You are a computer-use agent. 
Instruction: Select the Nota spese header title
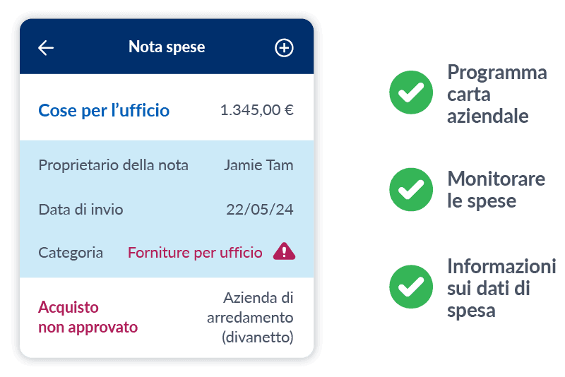167,47
